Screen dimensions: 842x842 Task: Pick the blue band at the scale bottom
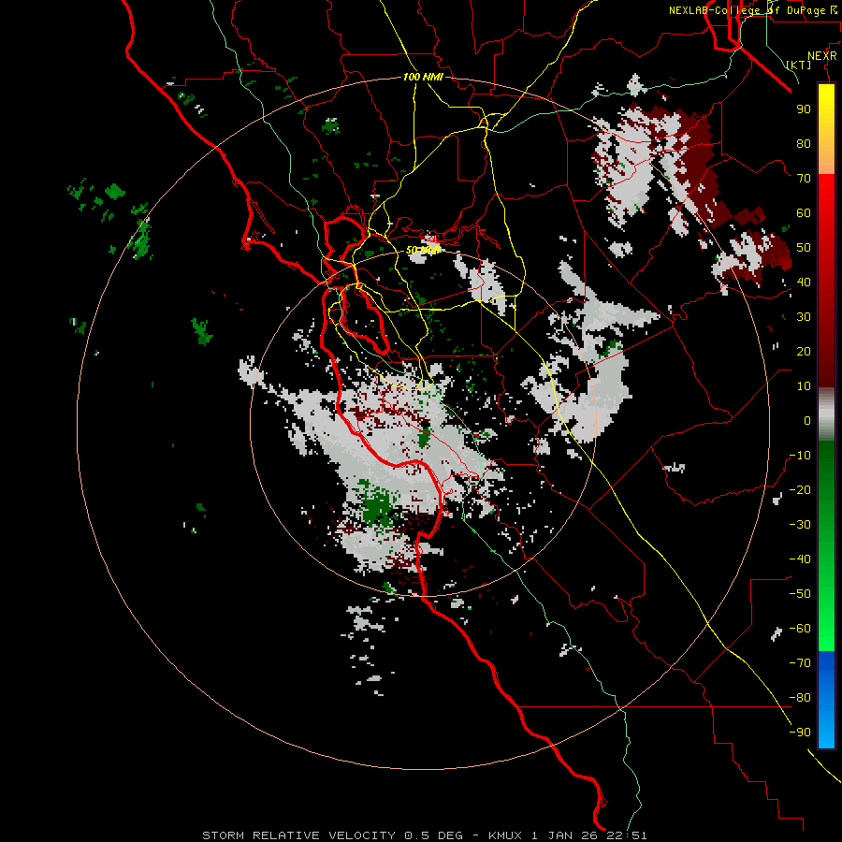[x=826, y=699]
